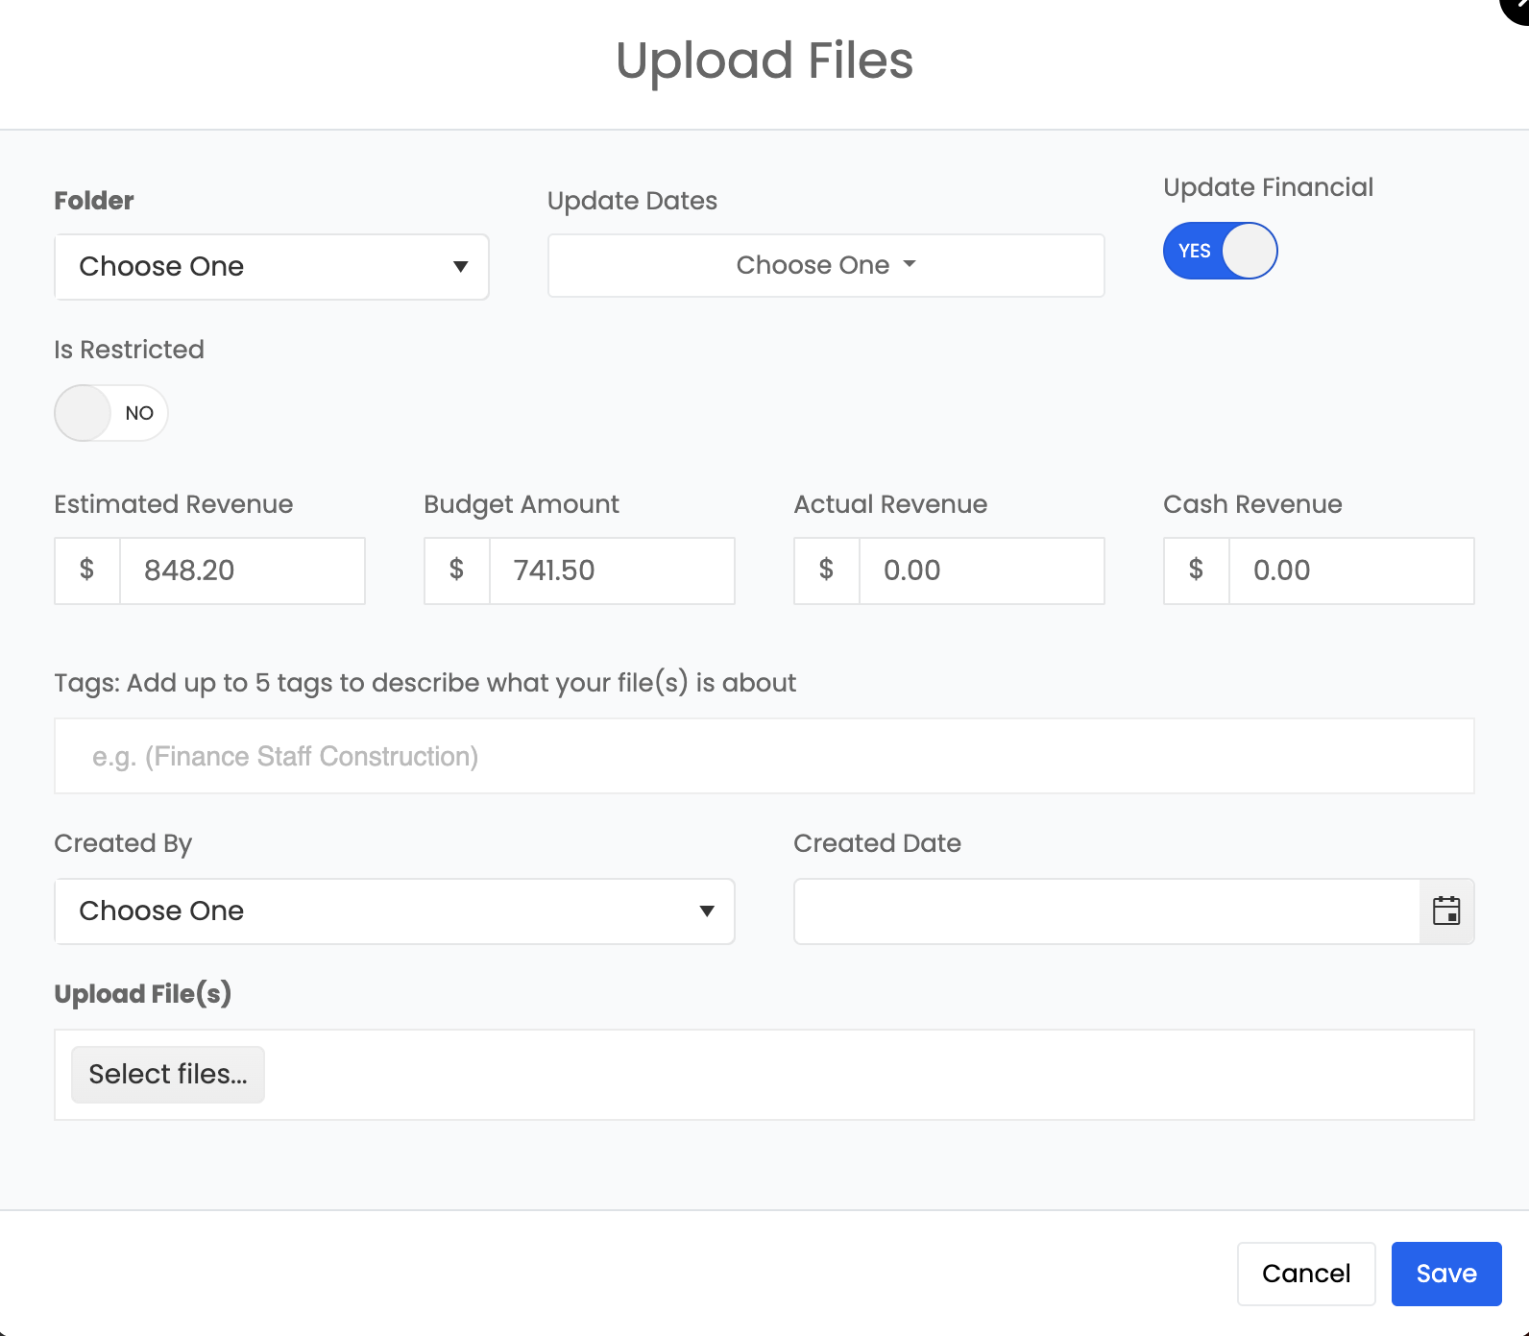Cancel the file upload
This screenshot has width=1529, height=1336.
coord(1305,1274)
